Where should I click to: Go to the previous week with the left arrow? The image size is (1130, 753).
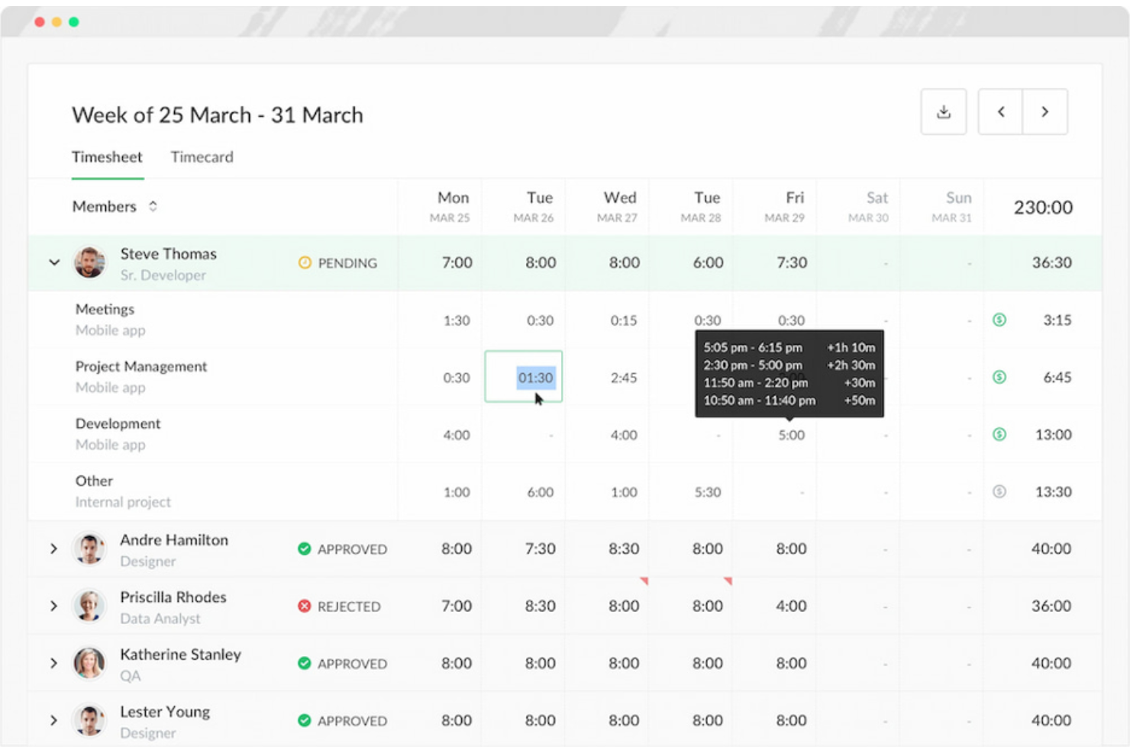pos(1001,111)
